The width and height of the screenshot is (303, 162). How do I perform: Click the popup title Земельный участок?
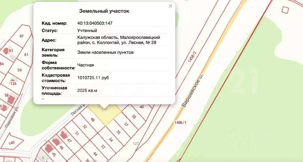[x=104, y=11]
